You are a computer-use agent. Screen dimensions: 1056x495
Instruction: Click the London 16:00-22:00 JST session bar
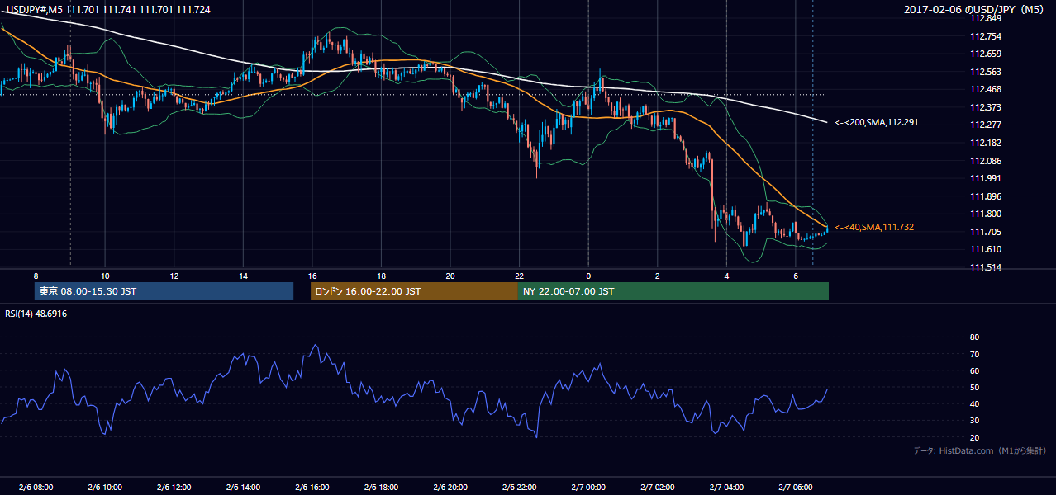414,291
